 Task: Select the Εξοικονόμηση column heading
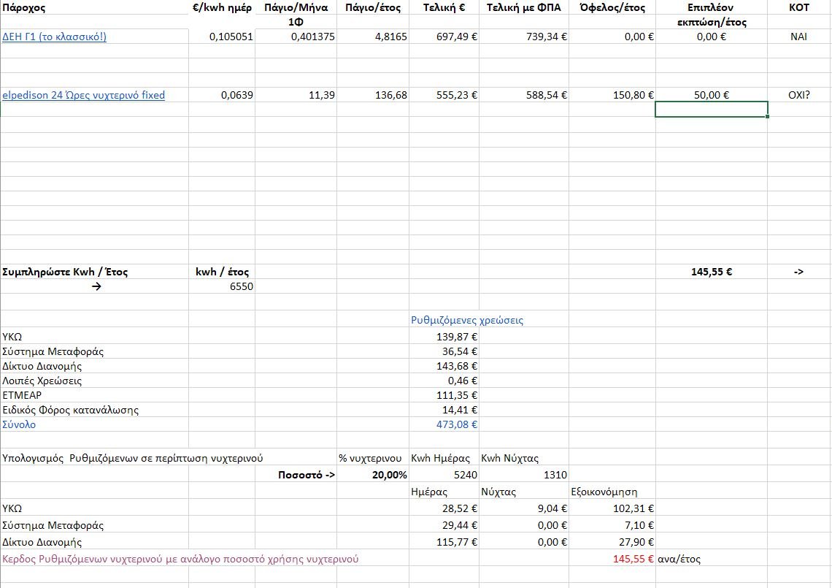pyautogui.click(x=604, y=492)
